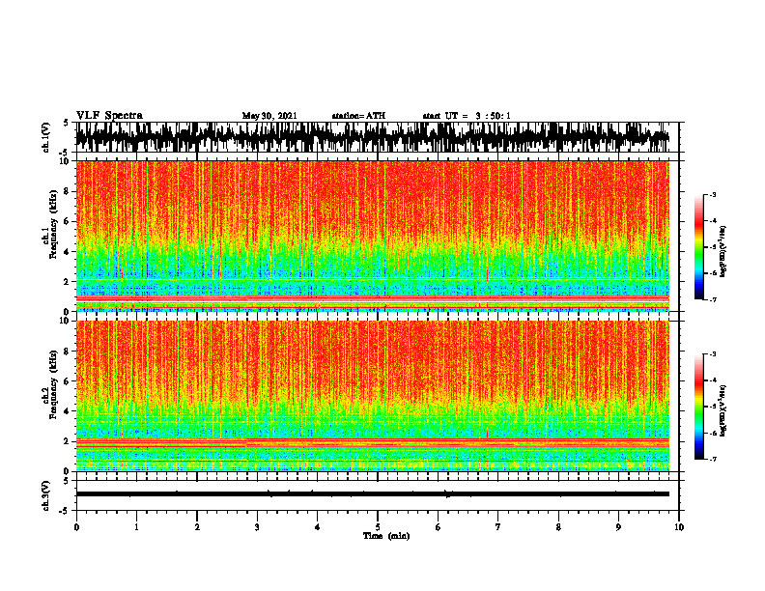The height and width of the screenshot is (591, 765).
Task: Click the "-7" label on ch.2 color bar
Action: tap(713, 460)
